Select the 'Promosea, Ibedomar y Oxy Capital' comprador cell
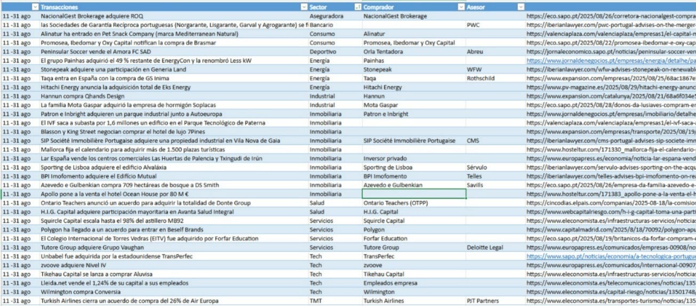This screenshot has height=306, width=696. coord(414,43)
